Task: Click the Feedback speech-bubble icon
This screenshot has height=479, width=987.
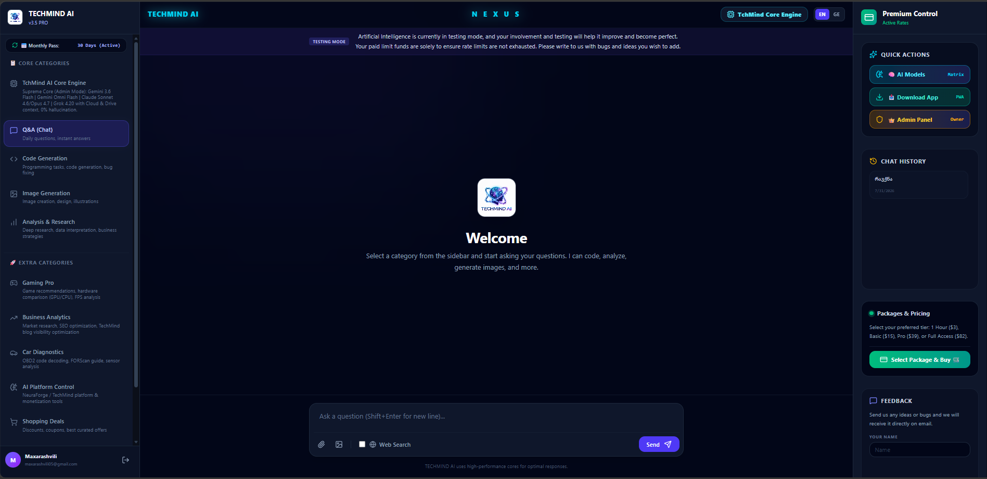Action: pyautogui.click(x=873, y=401)
